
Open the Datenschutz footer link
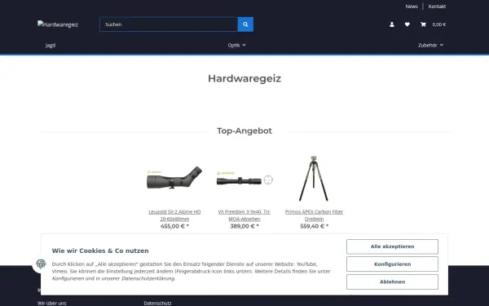pyautogui.click(x=157, y=303)
